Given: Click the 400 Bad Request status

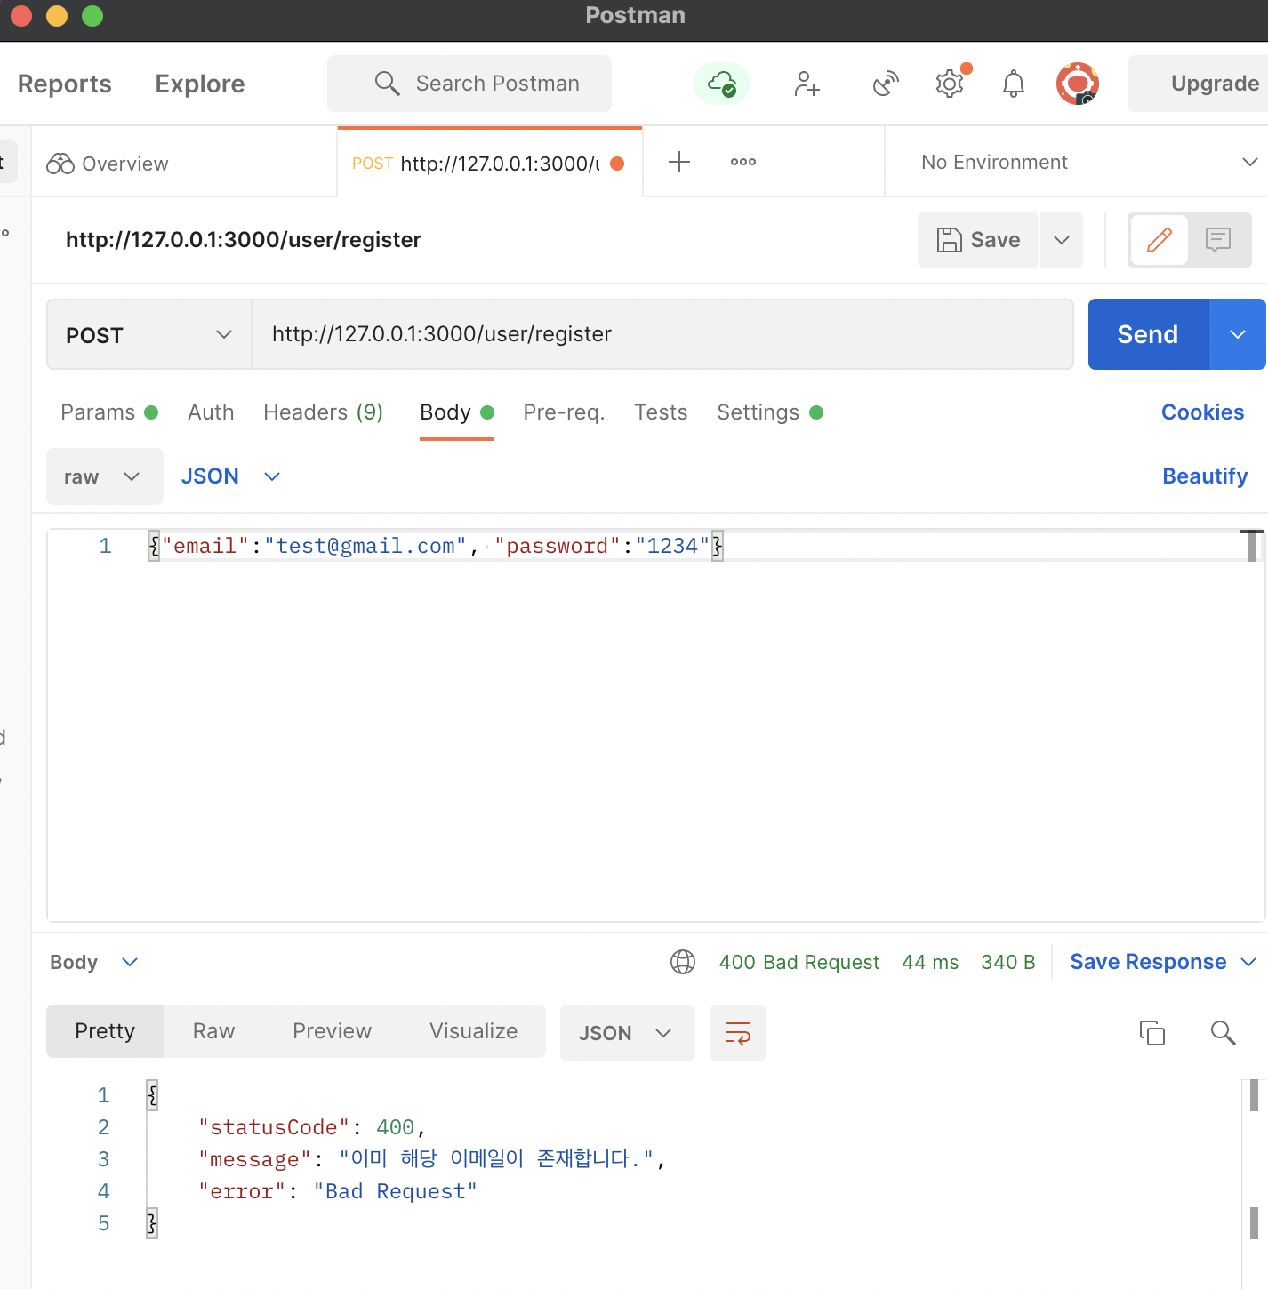Looking at the screenshot, I should [x=799, y=962].
